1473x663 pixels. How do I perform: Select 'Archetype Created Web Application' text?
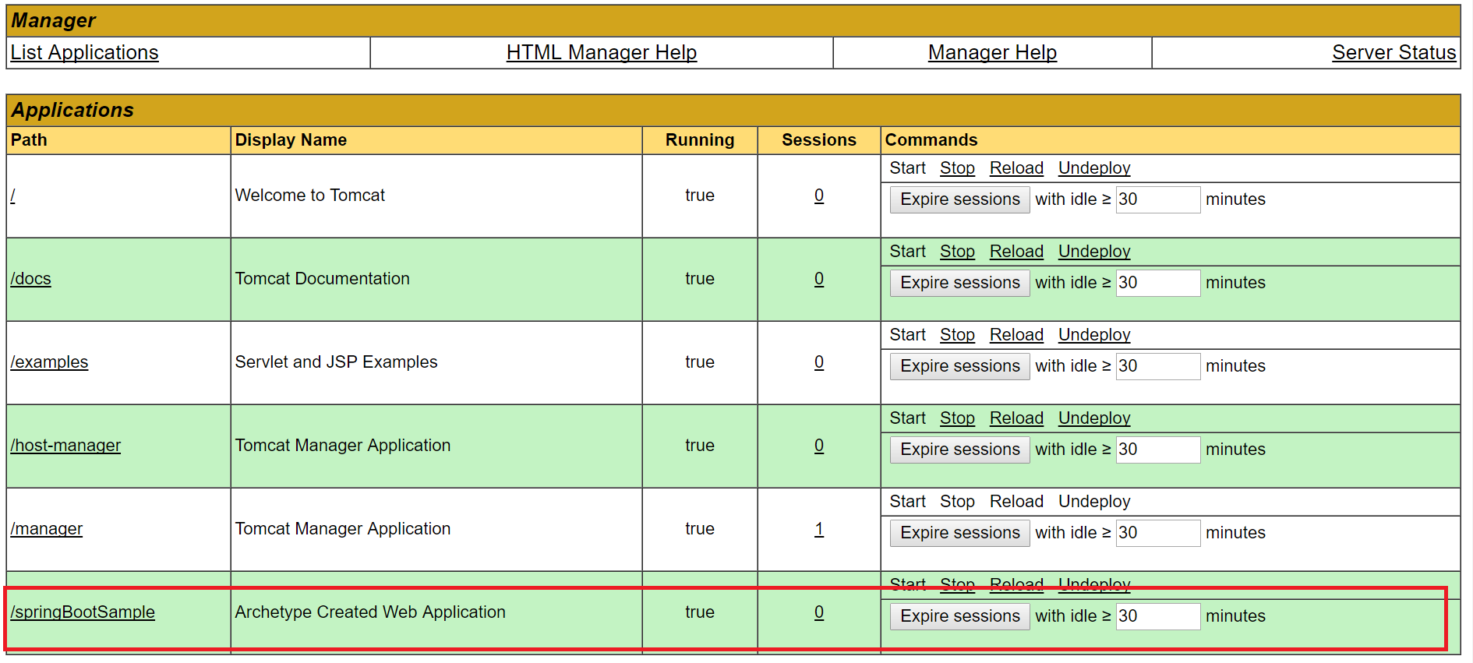370,612
